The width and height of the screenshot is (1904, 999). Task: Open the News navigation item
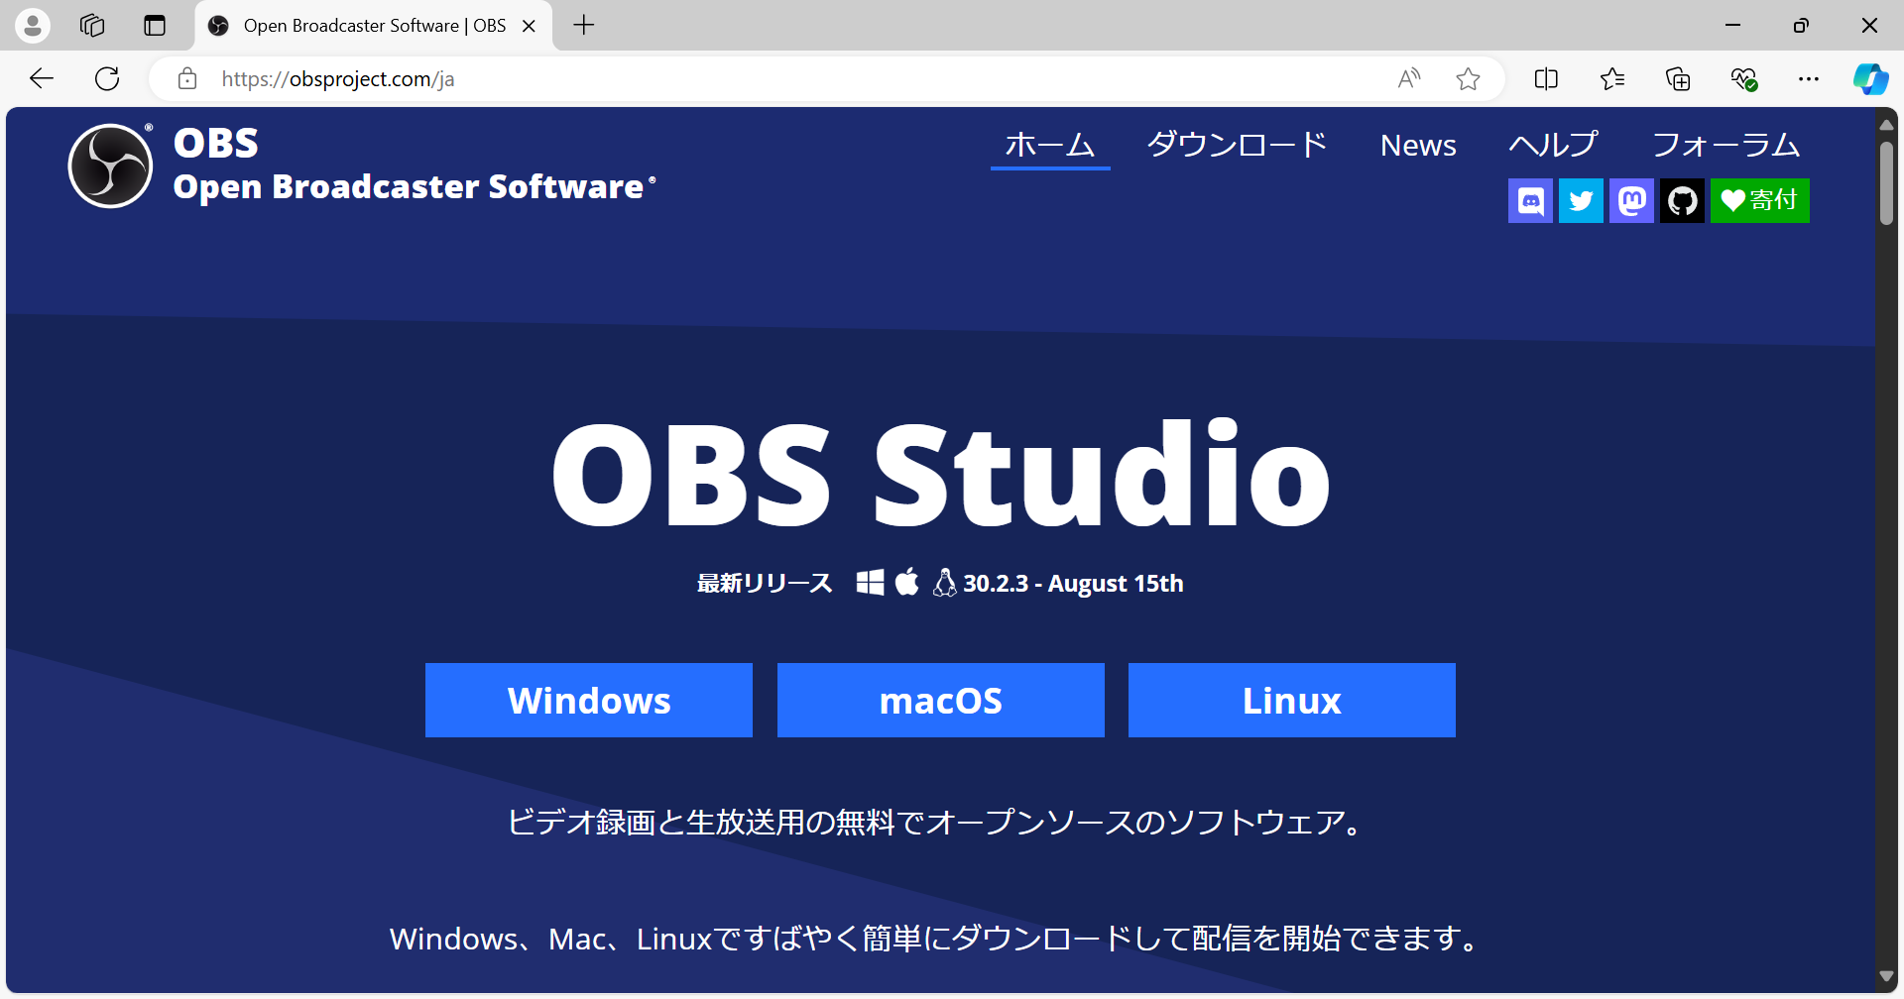pos(1418,146)
